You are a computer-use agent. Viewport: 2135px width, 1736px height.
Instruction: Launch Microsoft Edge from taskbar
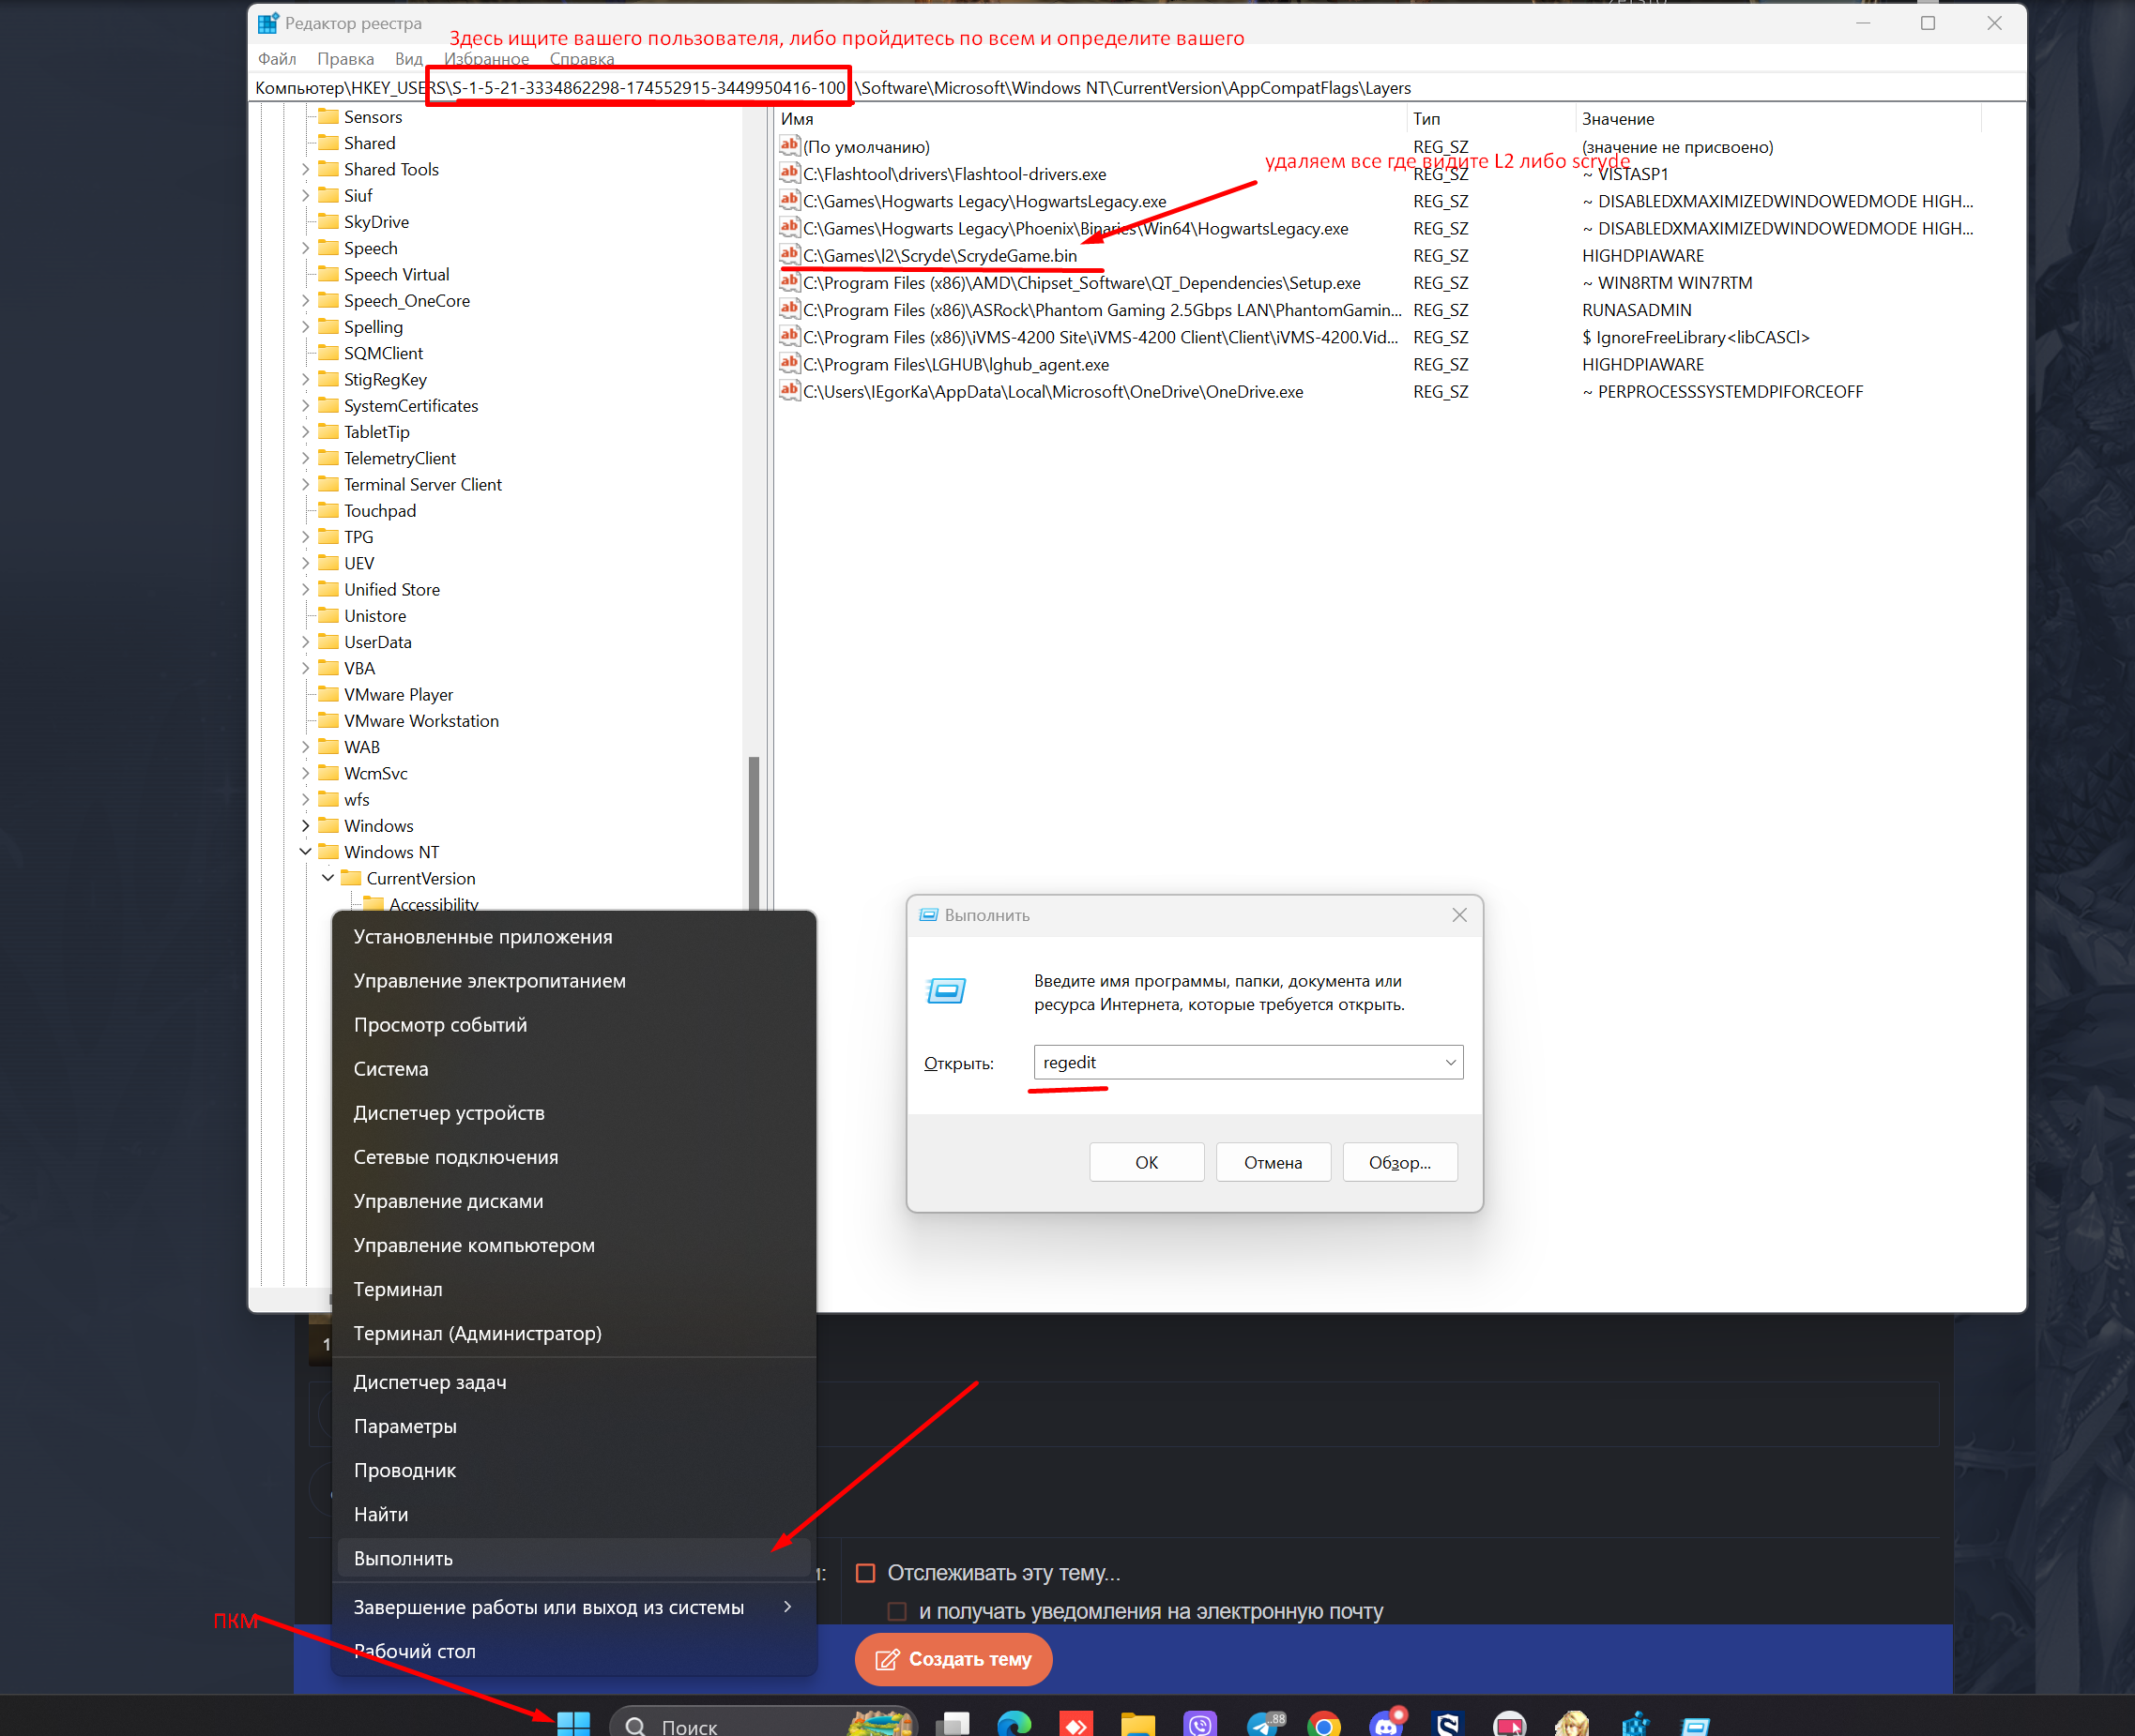[x=1014, y=1724]
